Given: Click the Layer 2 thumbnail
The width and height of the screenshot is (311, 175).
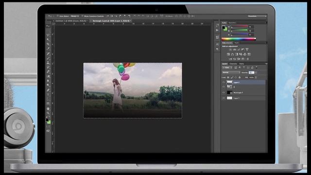Looking at the screenshot, I should click(229, 82).
